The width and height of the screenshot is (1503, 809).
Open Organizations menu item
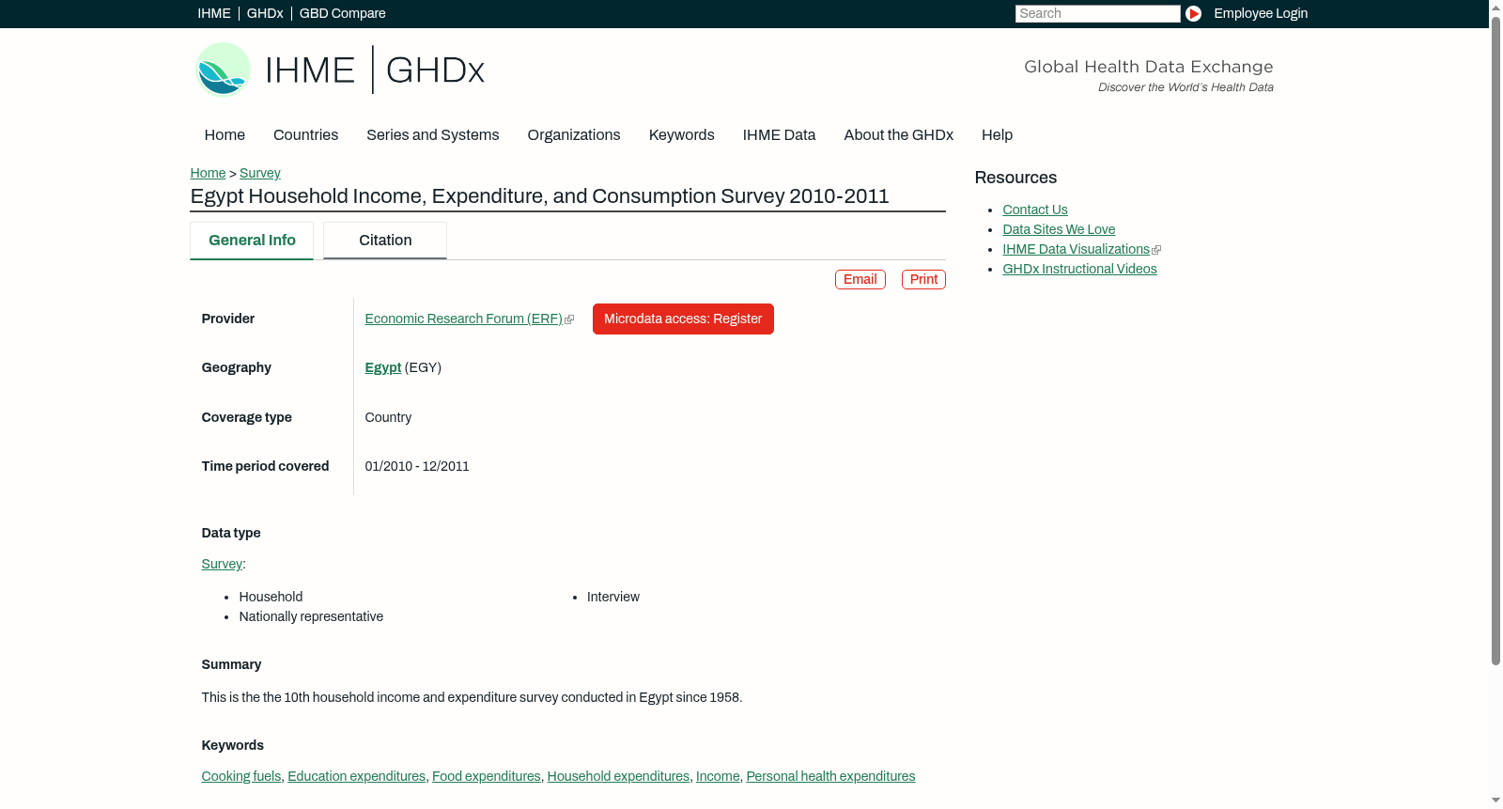[x=574, y=135]
